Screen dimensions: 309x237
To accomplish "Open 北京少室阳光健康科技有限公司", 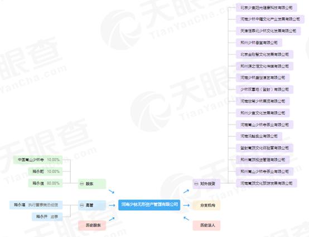I will pos(267,7).
